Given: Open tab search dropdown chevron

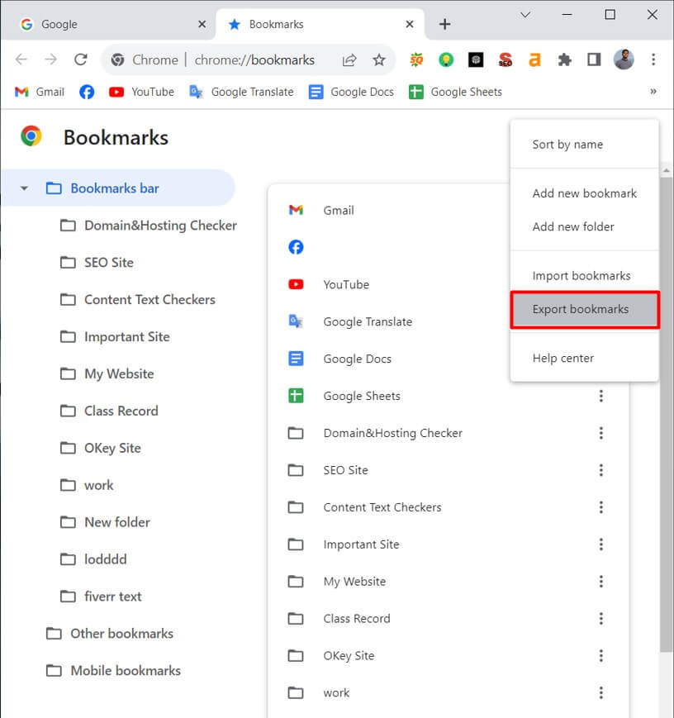Looking at the screenshot, I should [x=525, y=15].
